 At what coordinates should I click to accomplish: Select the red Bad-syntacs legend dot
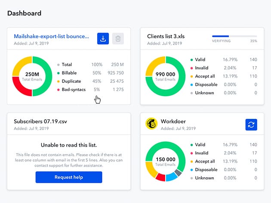coord(58,89)
